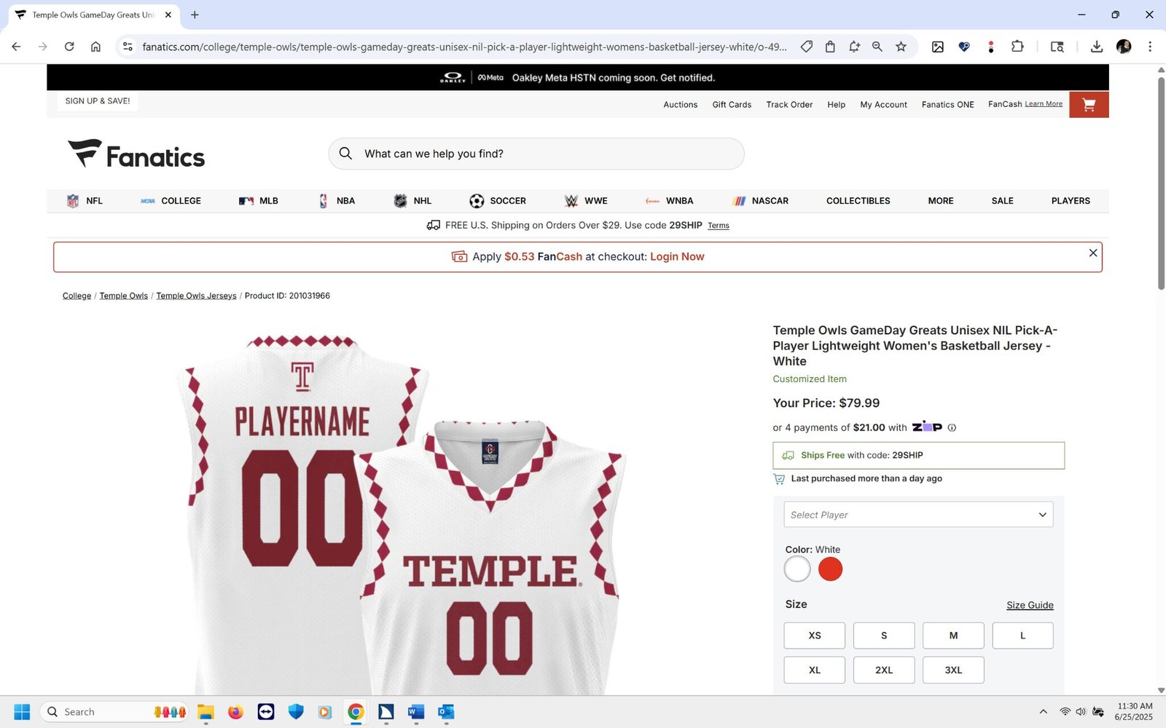Screen dimensions: 1166x728
Task: Open Track Order link
Action: click(789, 105)
